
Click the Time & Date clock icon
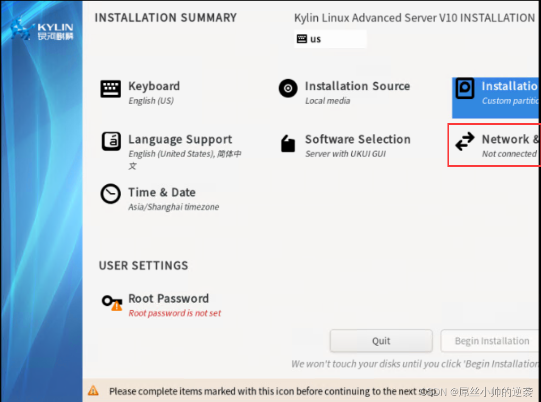click(111, 194)
